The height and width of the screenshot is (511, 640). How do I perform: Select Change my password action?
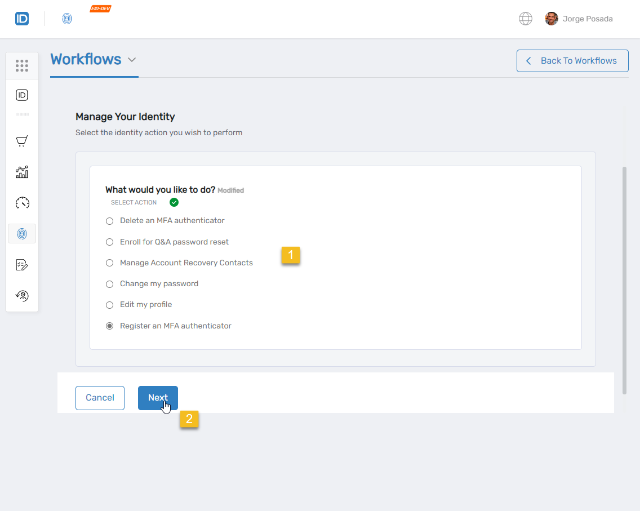pyautogui.click(x=109, y=284)
